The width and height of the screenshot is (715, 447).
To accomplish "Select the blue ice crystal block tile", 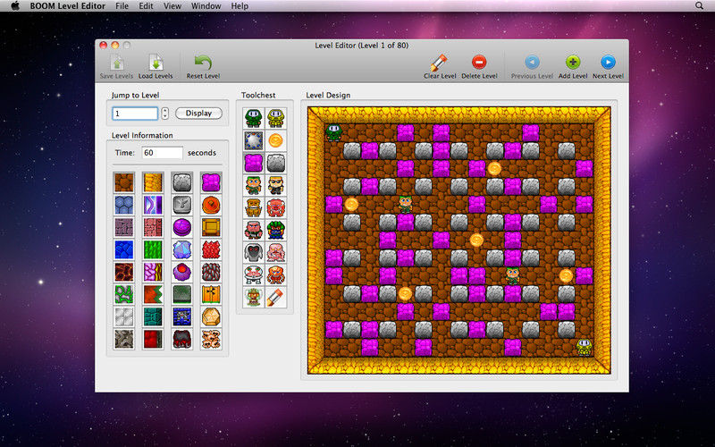I will coord(182,249).
